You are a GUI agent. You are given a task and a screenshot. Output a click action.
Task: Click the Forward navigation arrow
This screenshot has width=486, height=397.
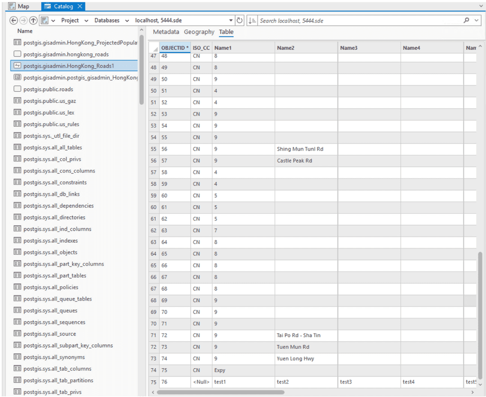pyautogui.click(x=23, y=20)
